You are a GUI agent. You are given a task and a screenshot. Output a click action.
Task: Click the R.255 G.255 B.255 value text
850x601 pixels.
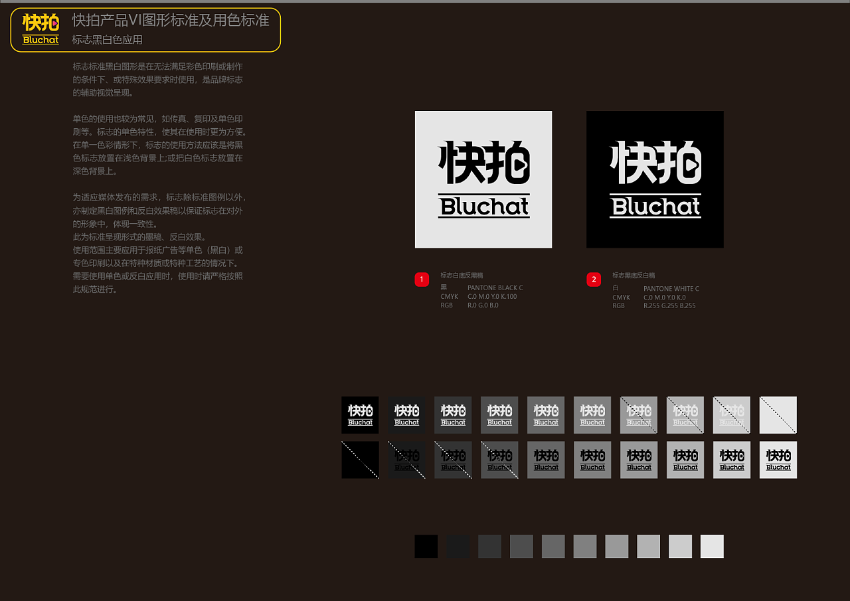pos(669,306)
